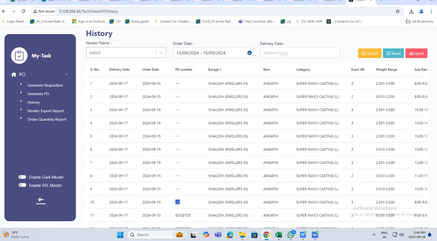The image size is (437, 241).
Task: Open the Vendor Name select dropdown
Action: point(126,53)
